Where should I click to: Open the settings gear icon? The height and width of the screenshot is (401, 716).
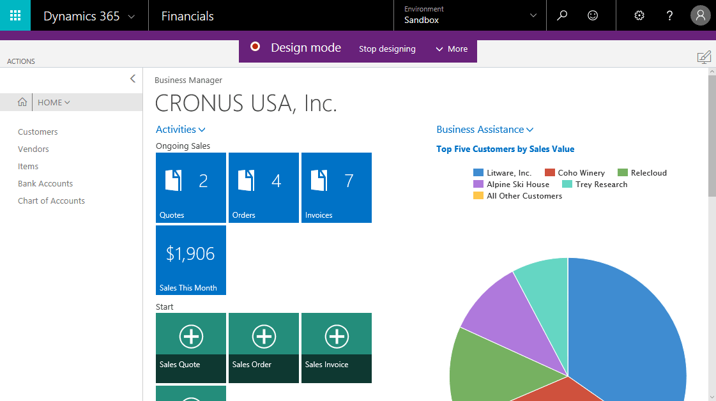[639, 16]
